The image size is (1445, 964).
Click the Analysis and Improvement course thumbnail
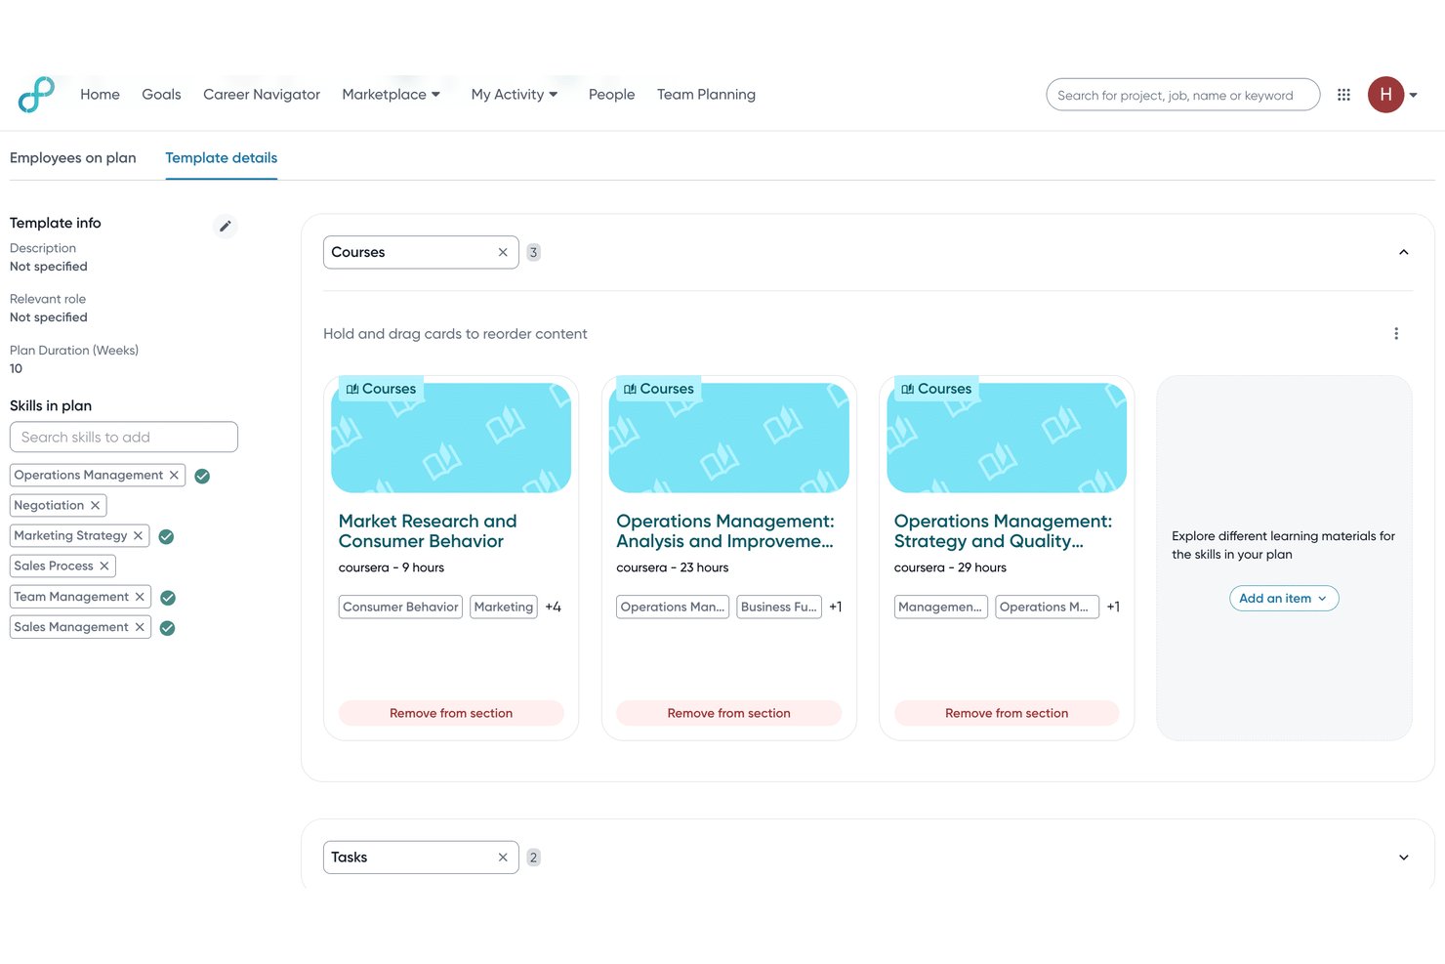pos(728,438)
